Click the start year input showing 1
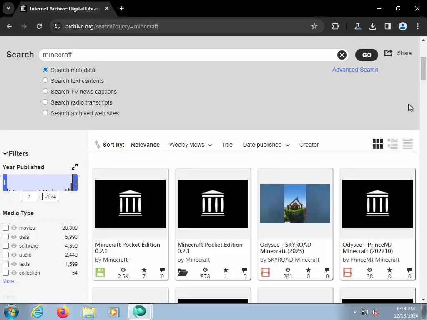Image resolution: width=427 pixels, height=320 pixels. click(30, 197)
